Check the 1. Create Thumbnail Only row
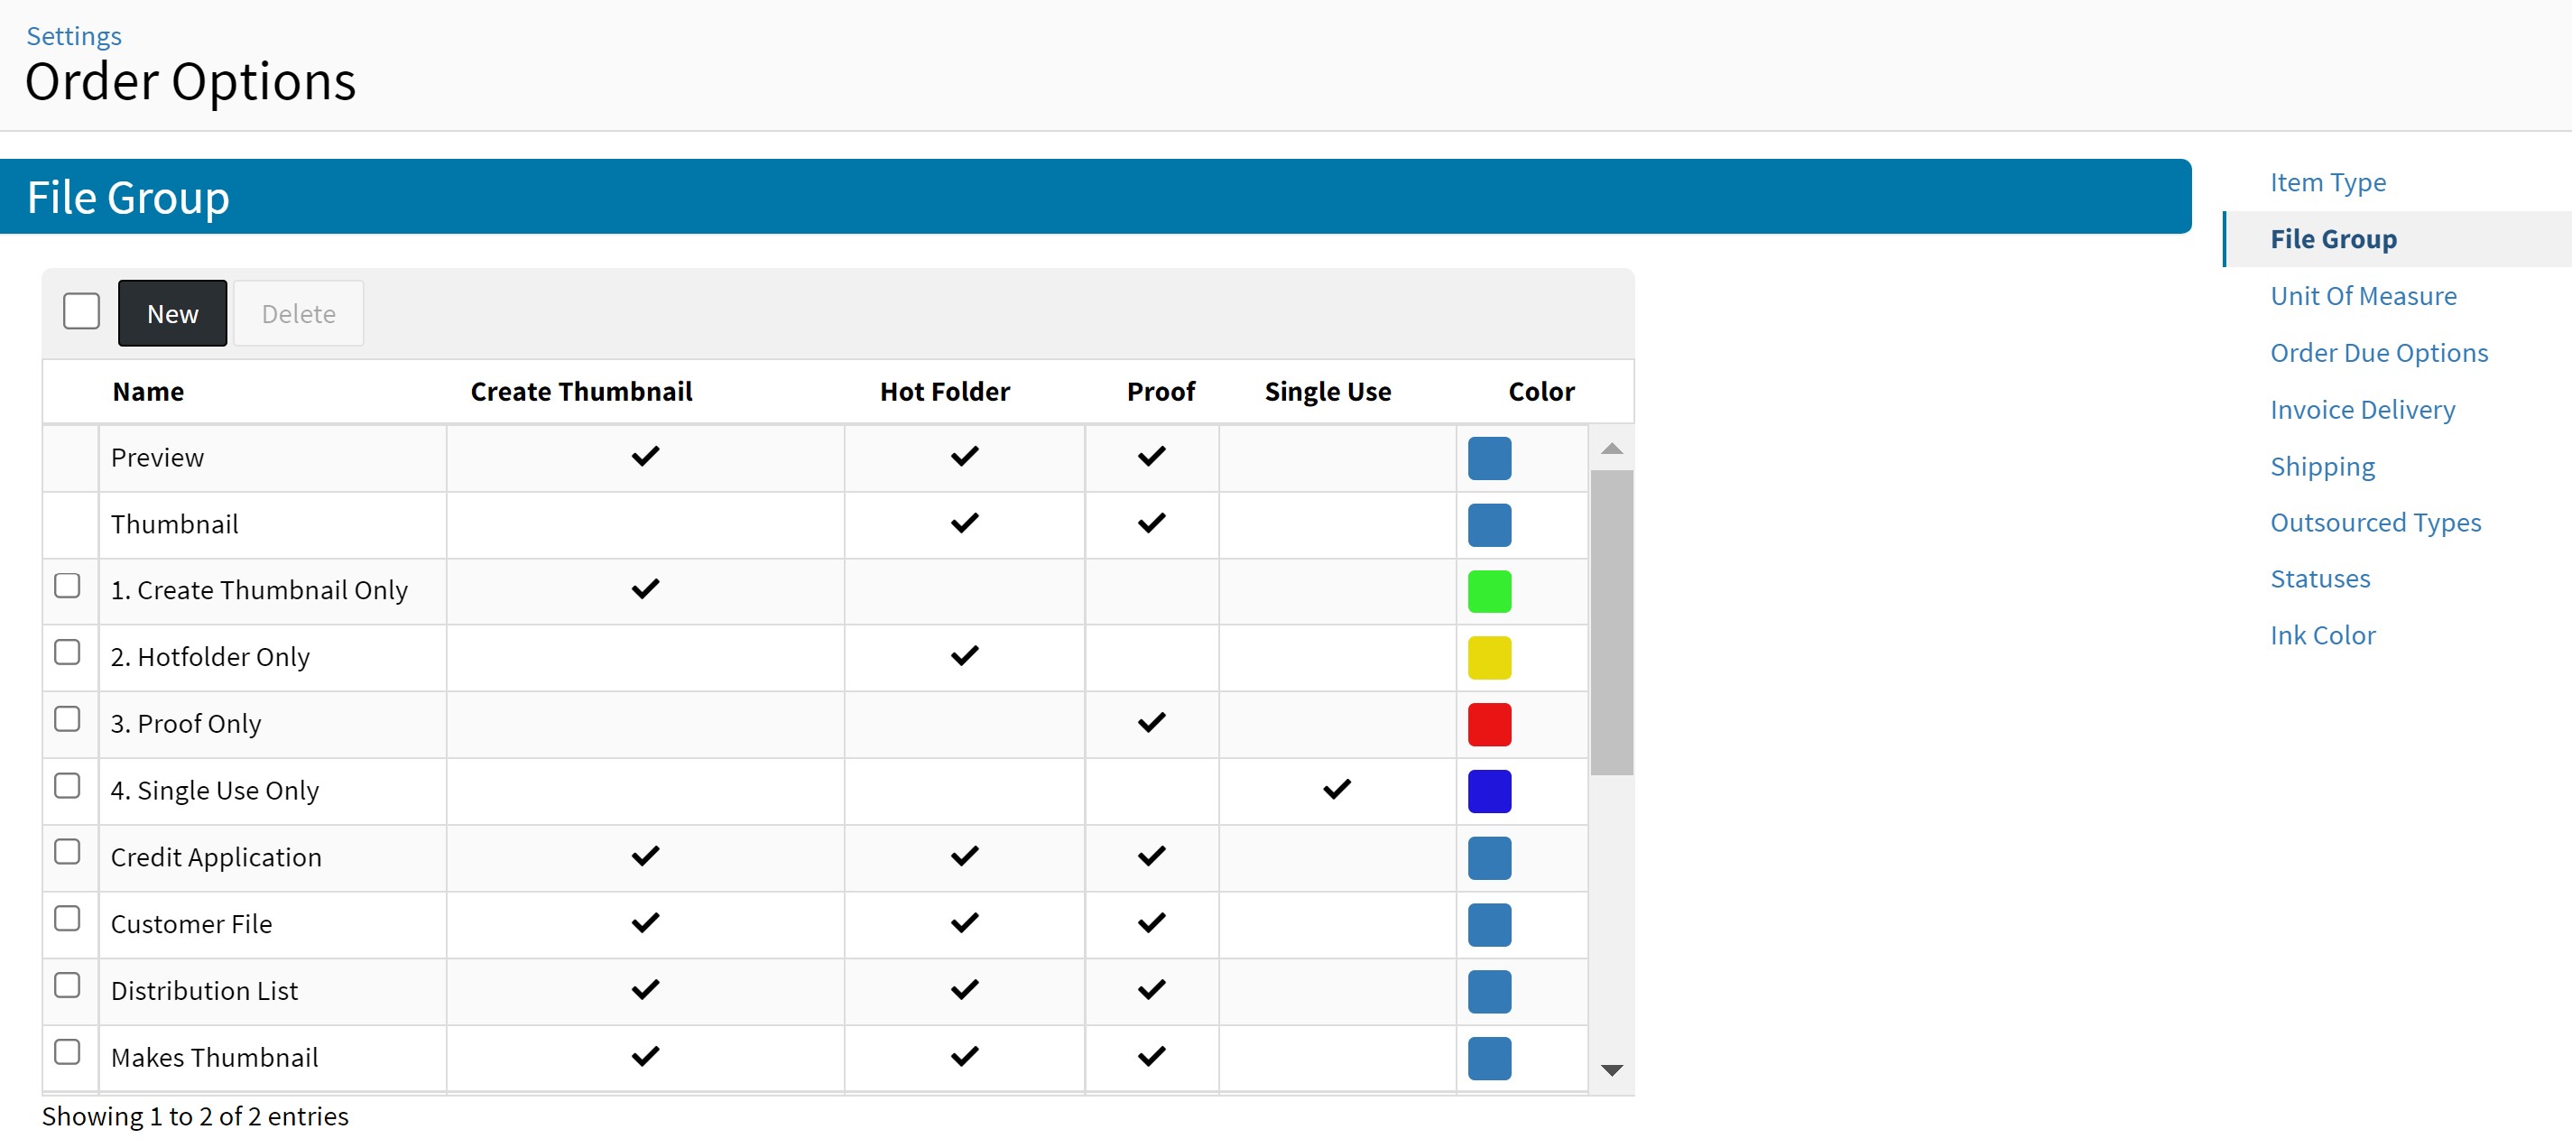Screen dimensions: 2572x1148 [67, 586]
